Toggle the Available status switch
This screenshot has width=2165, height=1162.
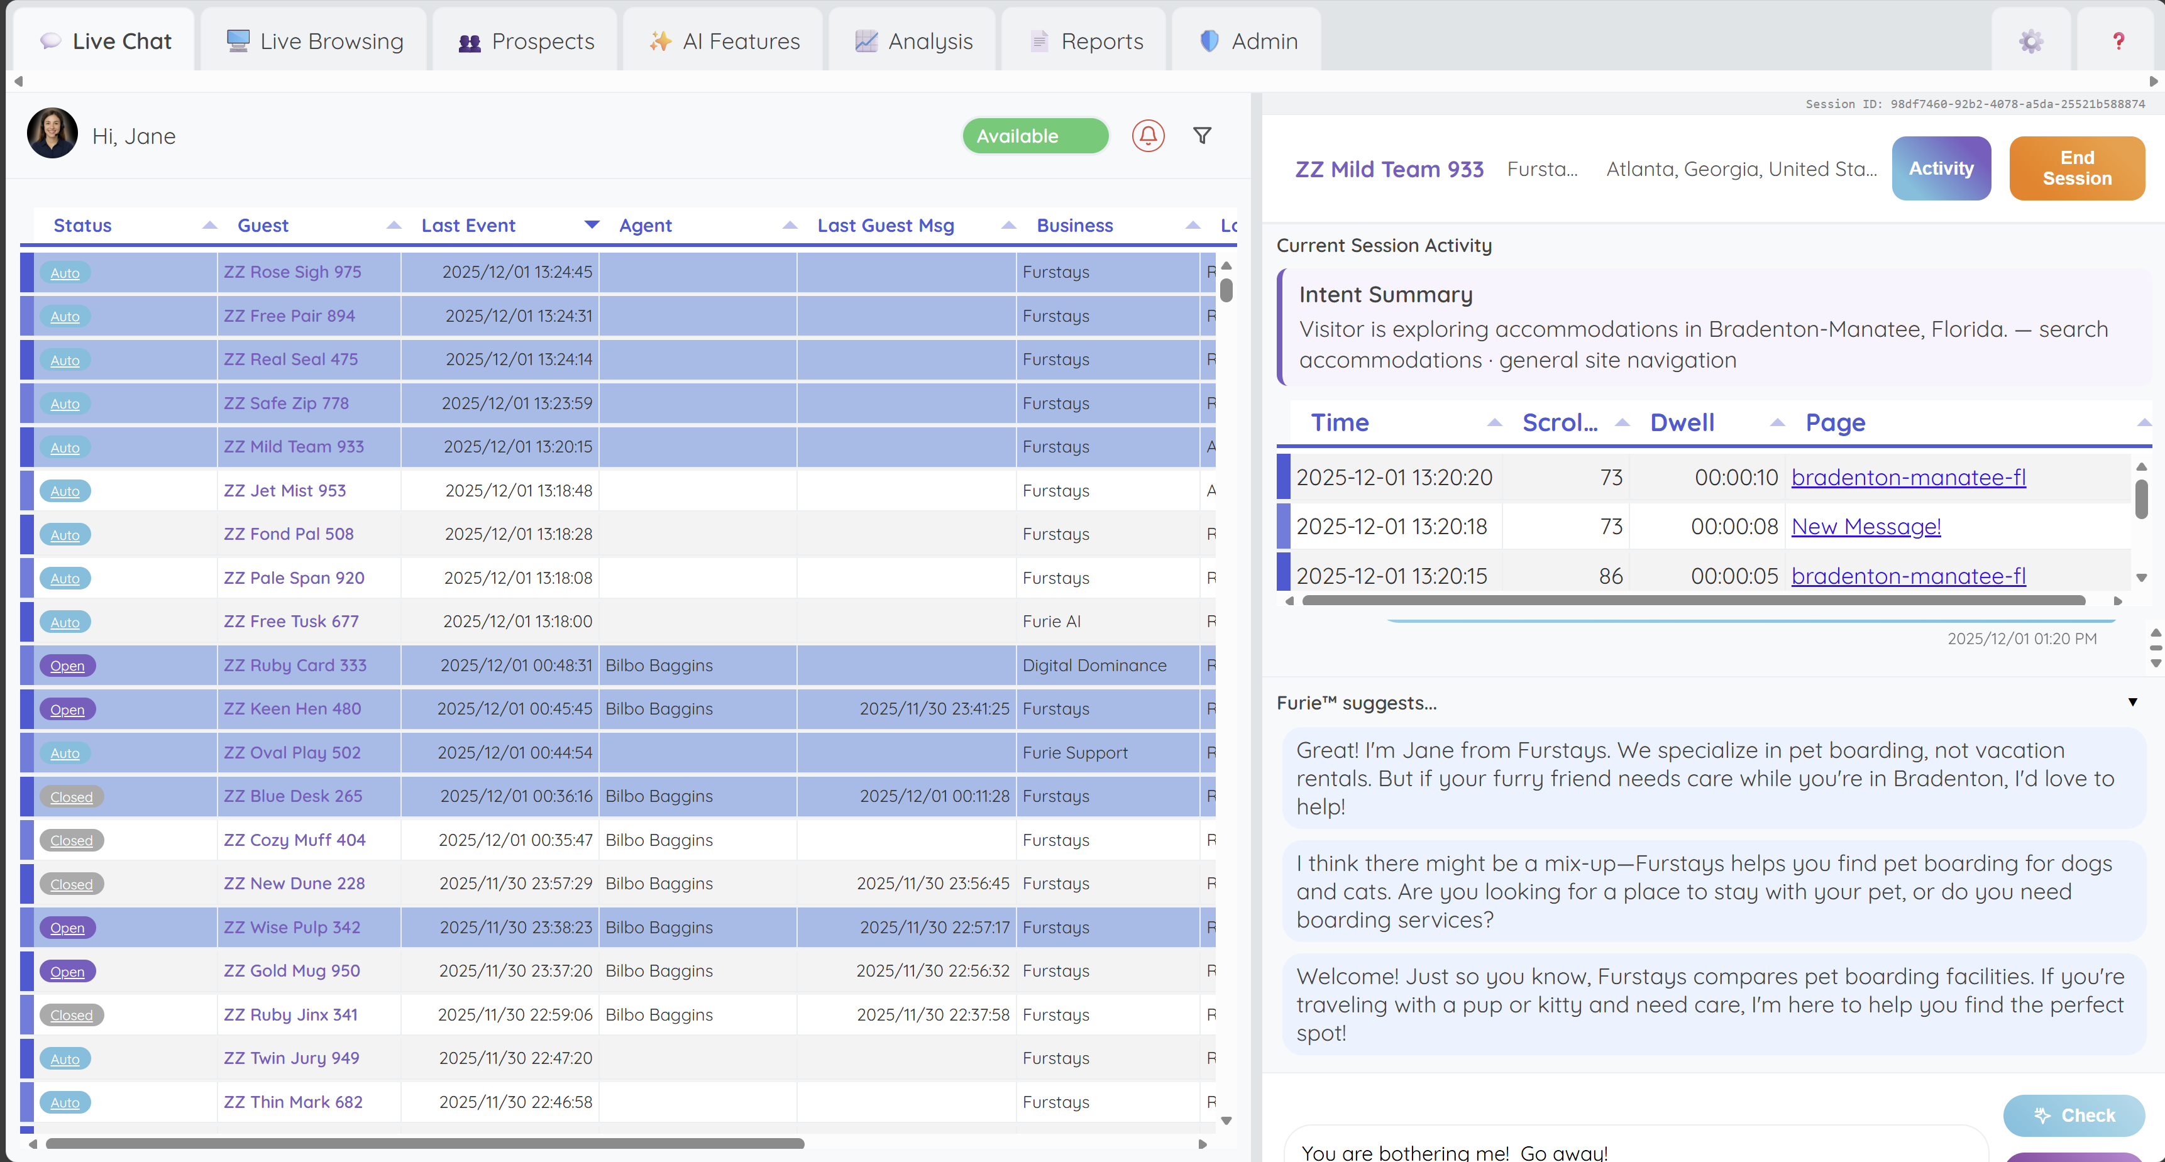[1035, 136]
